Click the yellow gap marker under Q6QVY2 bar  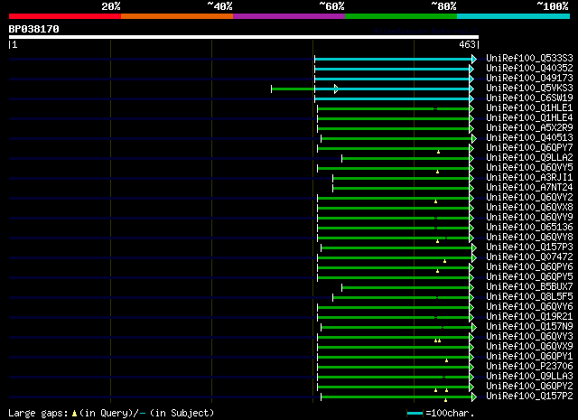tap(435, 201)
